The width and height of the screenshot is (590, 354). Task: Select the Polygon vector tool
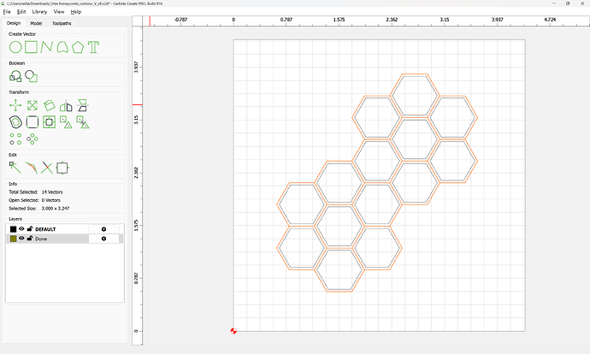[78, 47]
